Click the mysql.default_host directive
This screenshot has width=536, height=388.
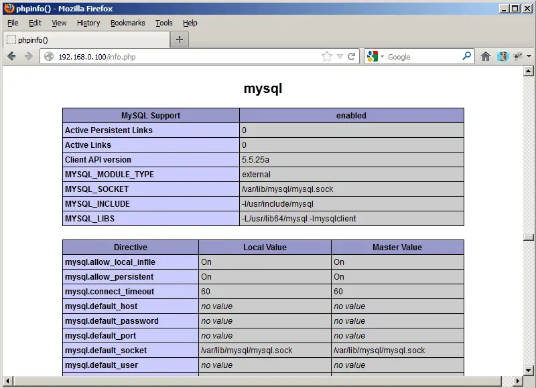click(x=101, y=306)
